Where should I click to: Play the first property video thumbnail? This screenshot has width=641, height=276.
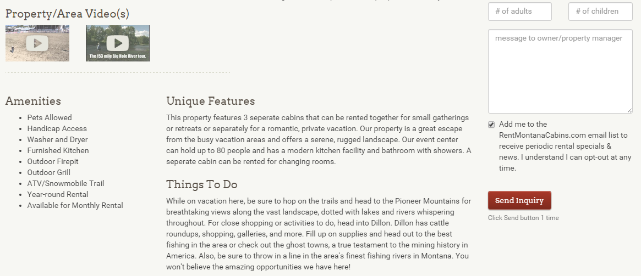tap(37, 43)
